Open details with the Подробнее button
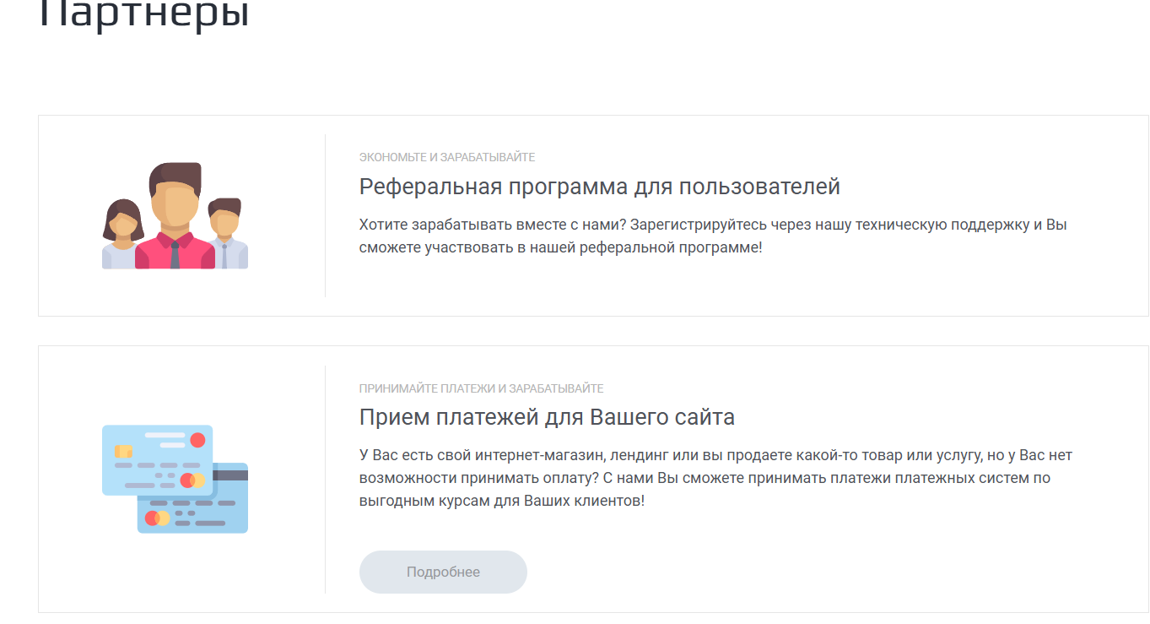The image size is (1150, 624). tap(443, 572)
